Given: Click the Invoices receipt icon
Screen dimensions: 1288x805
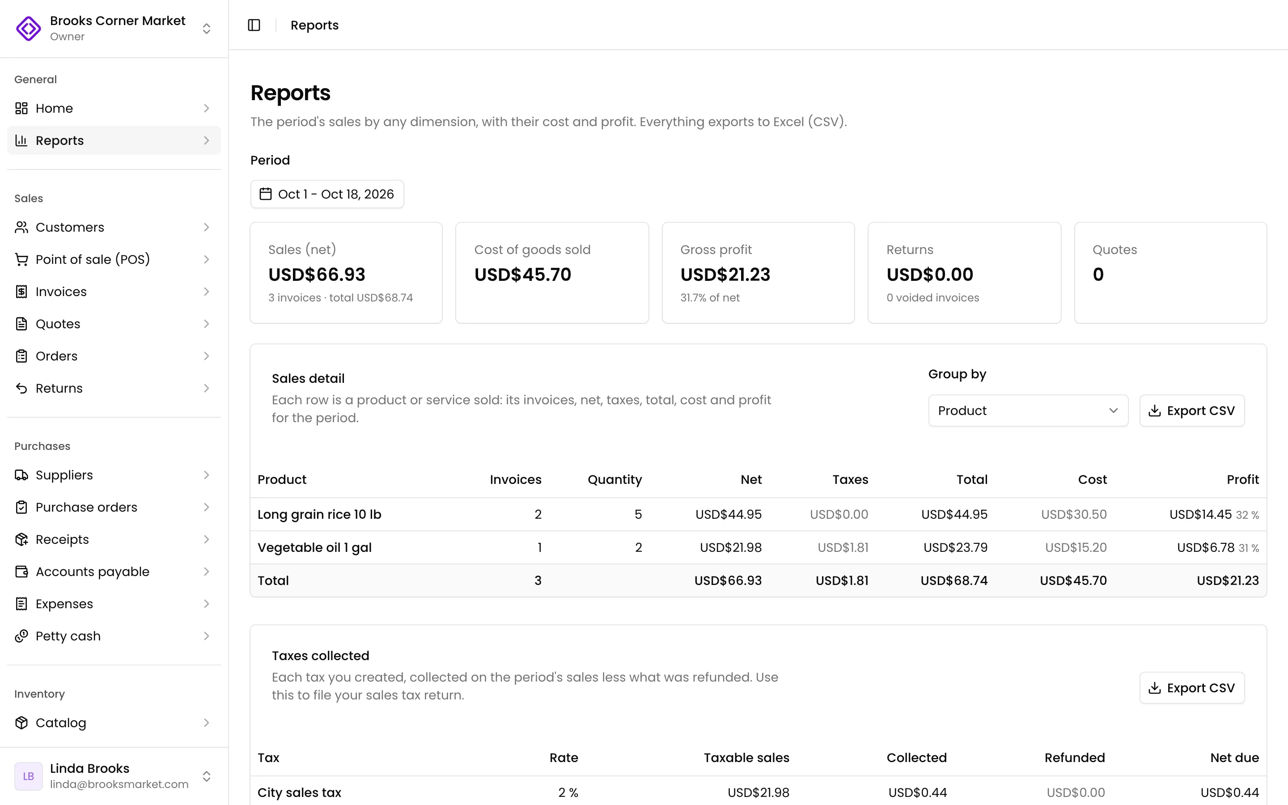Looking at the screenshot, I should tap(21, 292).
